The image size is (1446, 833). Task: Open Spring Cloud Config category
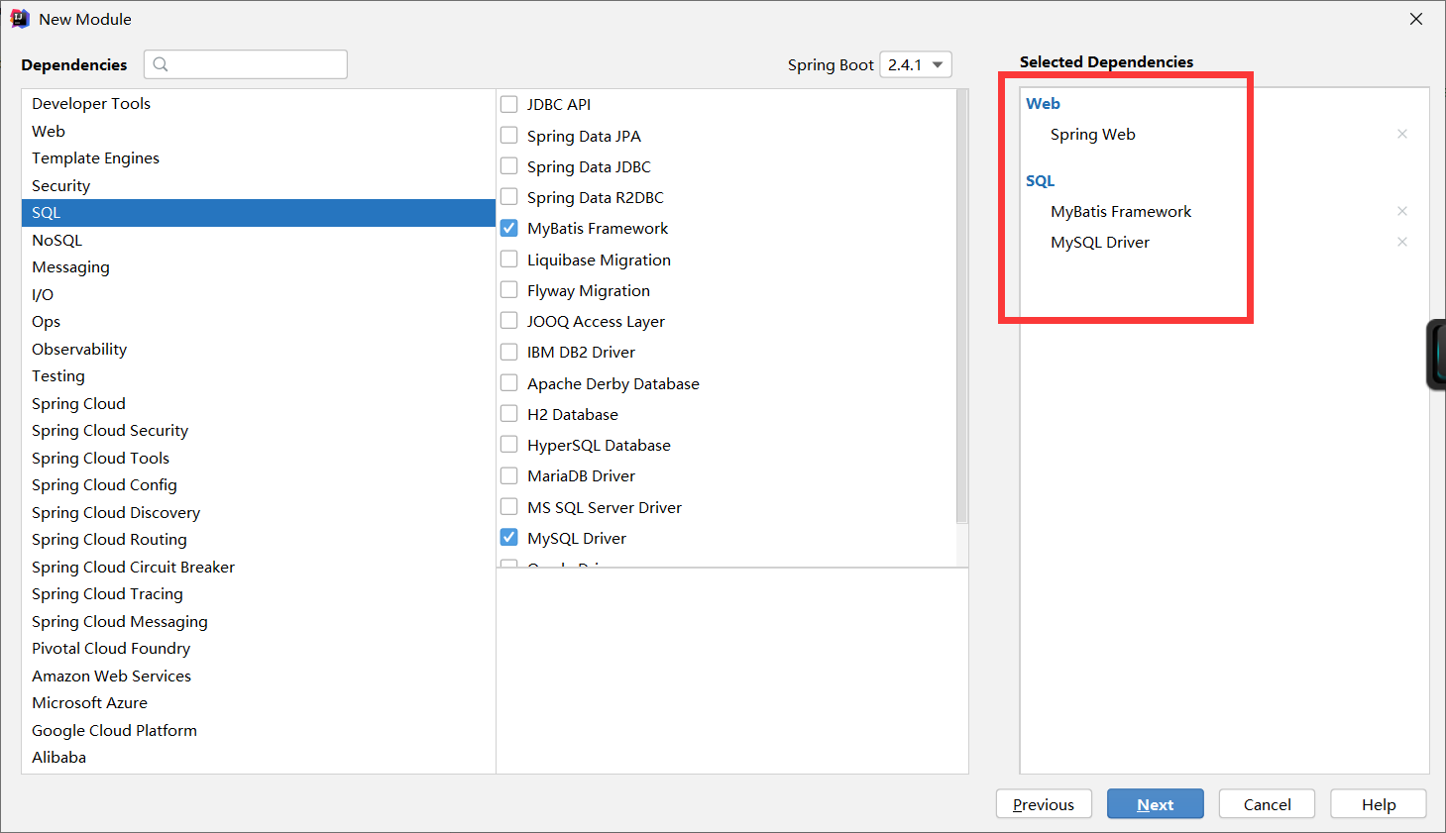[258, 484]
